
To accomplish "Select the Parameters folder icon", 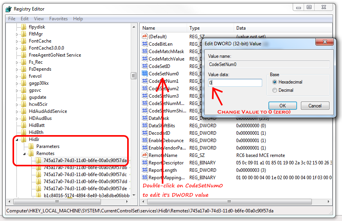I will [x=31, y=146].
